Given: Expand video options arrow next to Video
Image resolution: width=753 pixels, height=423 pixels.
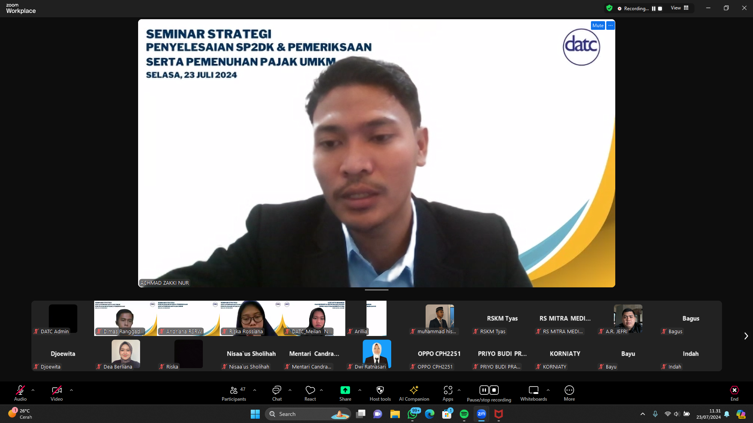Looking at the screenshot, I should [71, 390].
